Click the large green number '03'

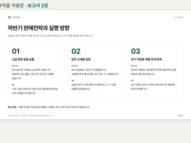(x=136, y=51)
